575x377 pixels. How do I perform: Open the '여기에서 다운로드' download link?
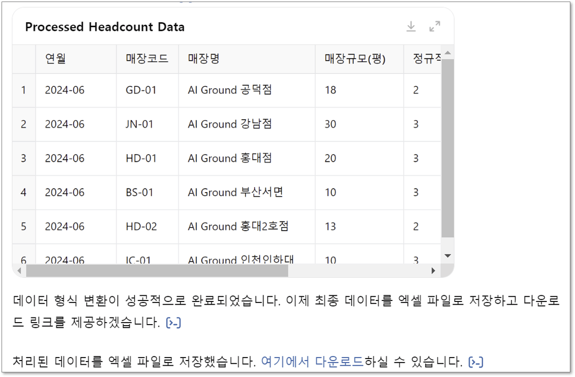point(312,362)
